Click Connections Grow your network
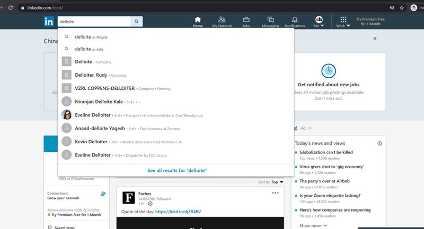The width and height of the screenshot is (424, 229). click(x=63, y=196)
